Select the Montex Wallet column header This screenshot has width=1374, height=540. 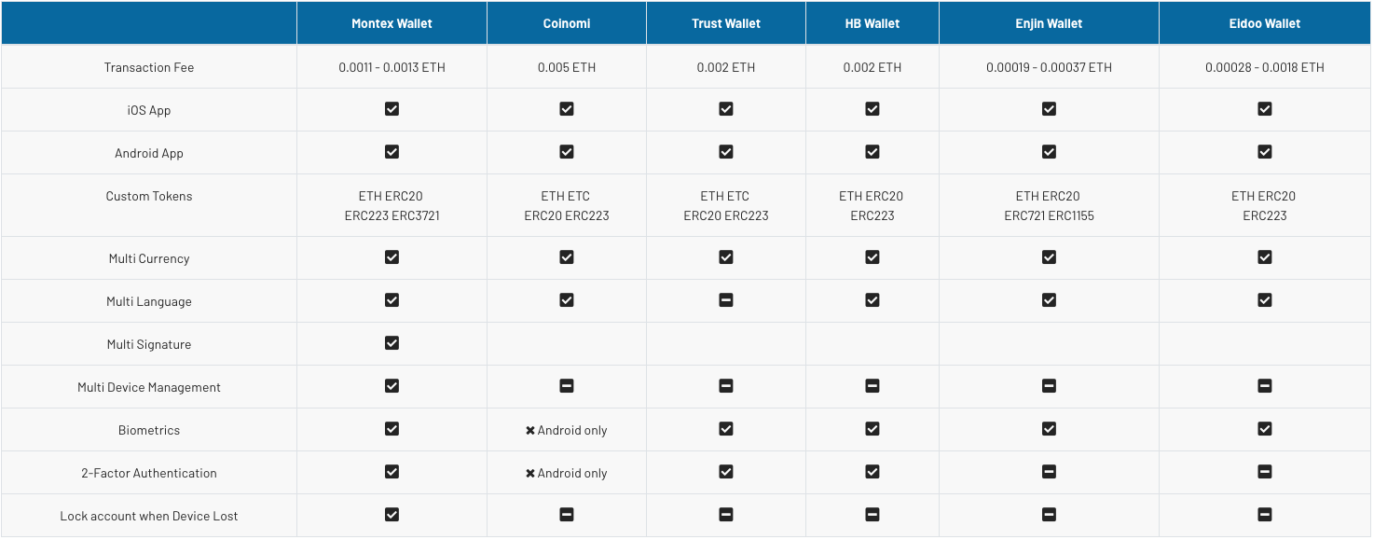(392, 23)
